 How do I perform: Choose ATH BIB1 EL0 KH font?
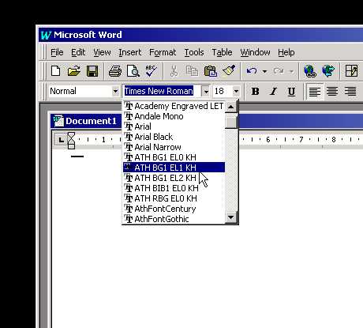(x=174, y=188)
